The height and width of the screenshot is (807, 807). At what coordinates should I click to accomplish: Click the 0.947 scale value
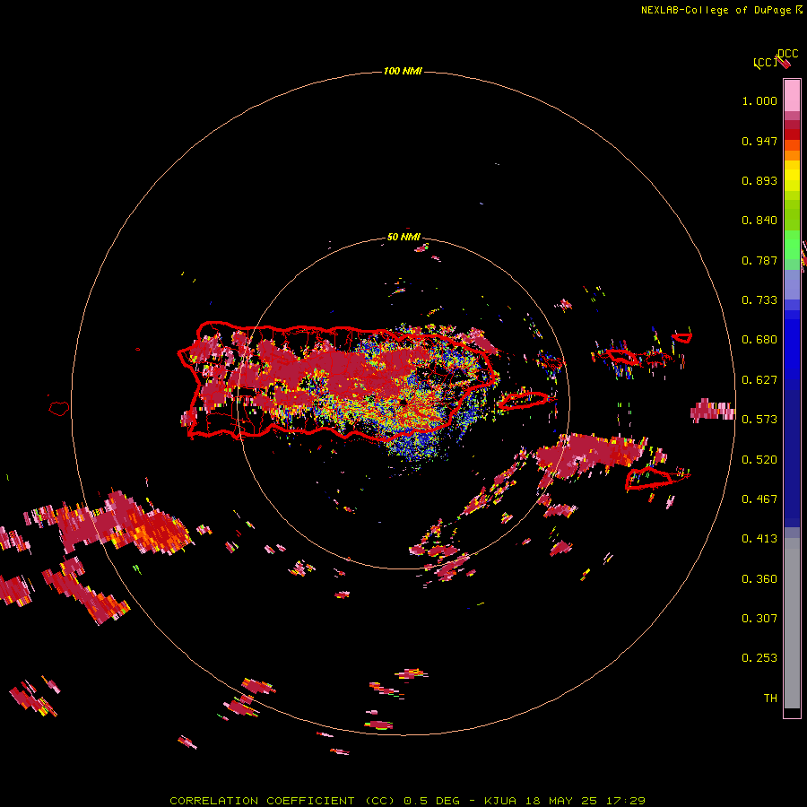click(x=759, y=141)
